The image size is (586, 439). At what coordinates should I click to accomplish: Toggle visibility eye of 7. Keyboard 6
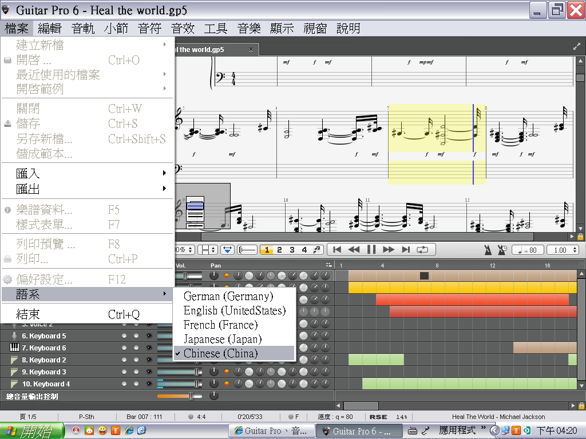coord(149,348)
